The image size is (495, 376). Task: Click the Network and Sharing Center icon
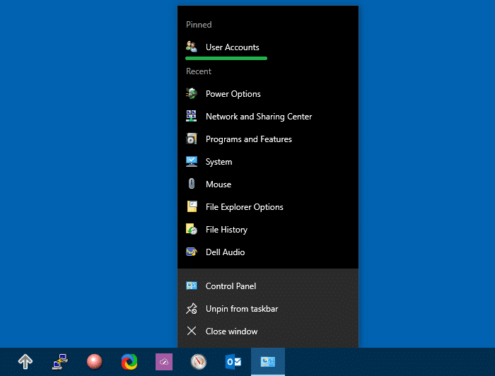point(192,116)
